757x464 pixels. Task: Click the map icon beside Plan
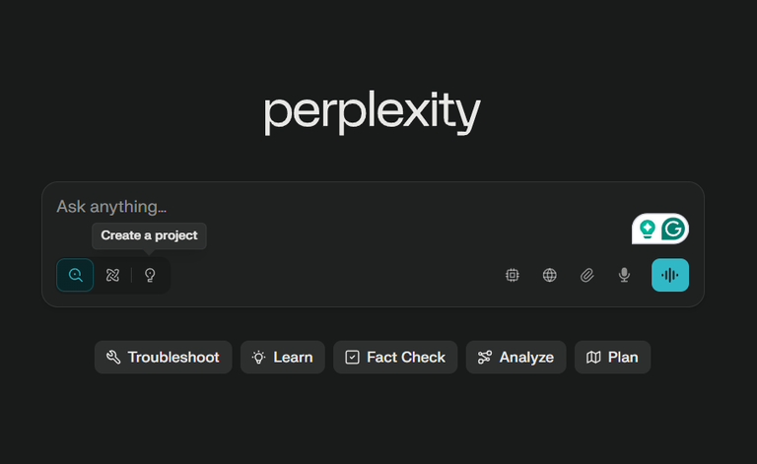[x=593, y=357]
